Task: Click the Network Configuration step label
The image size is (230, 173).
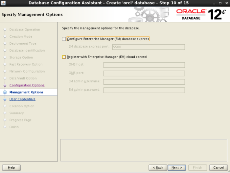Action: (x=27, y=71)
